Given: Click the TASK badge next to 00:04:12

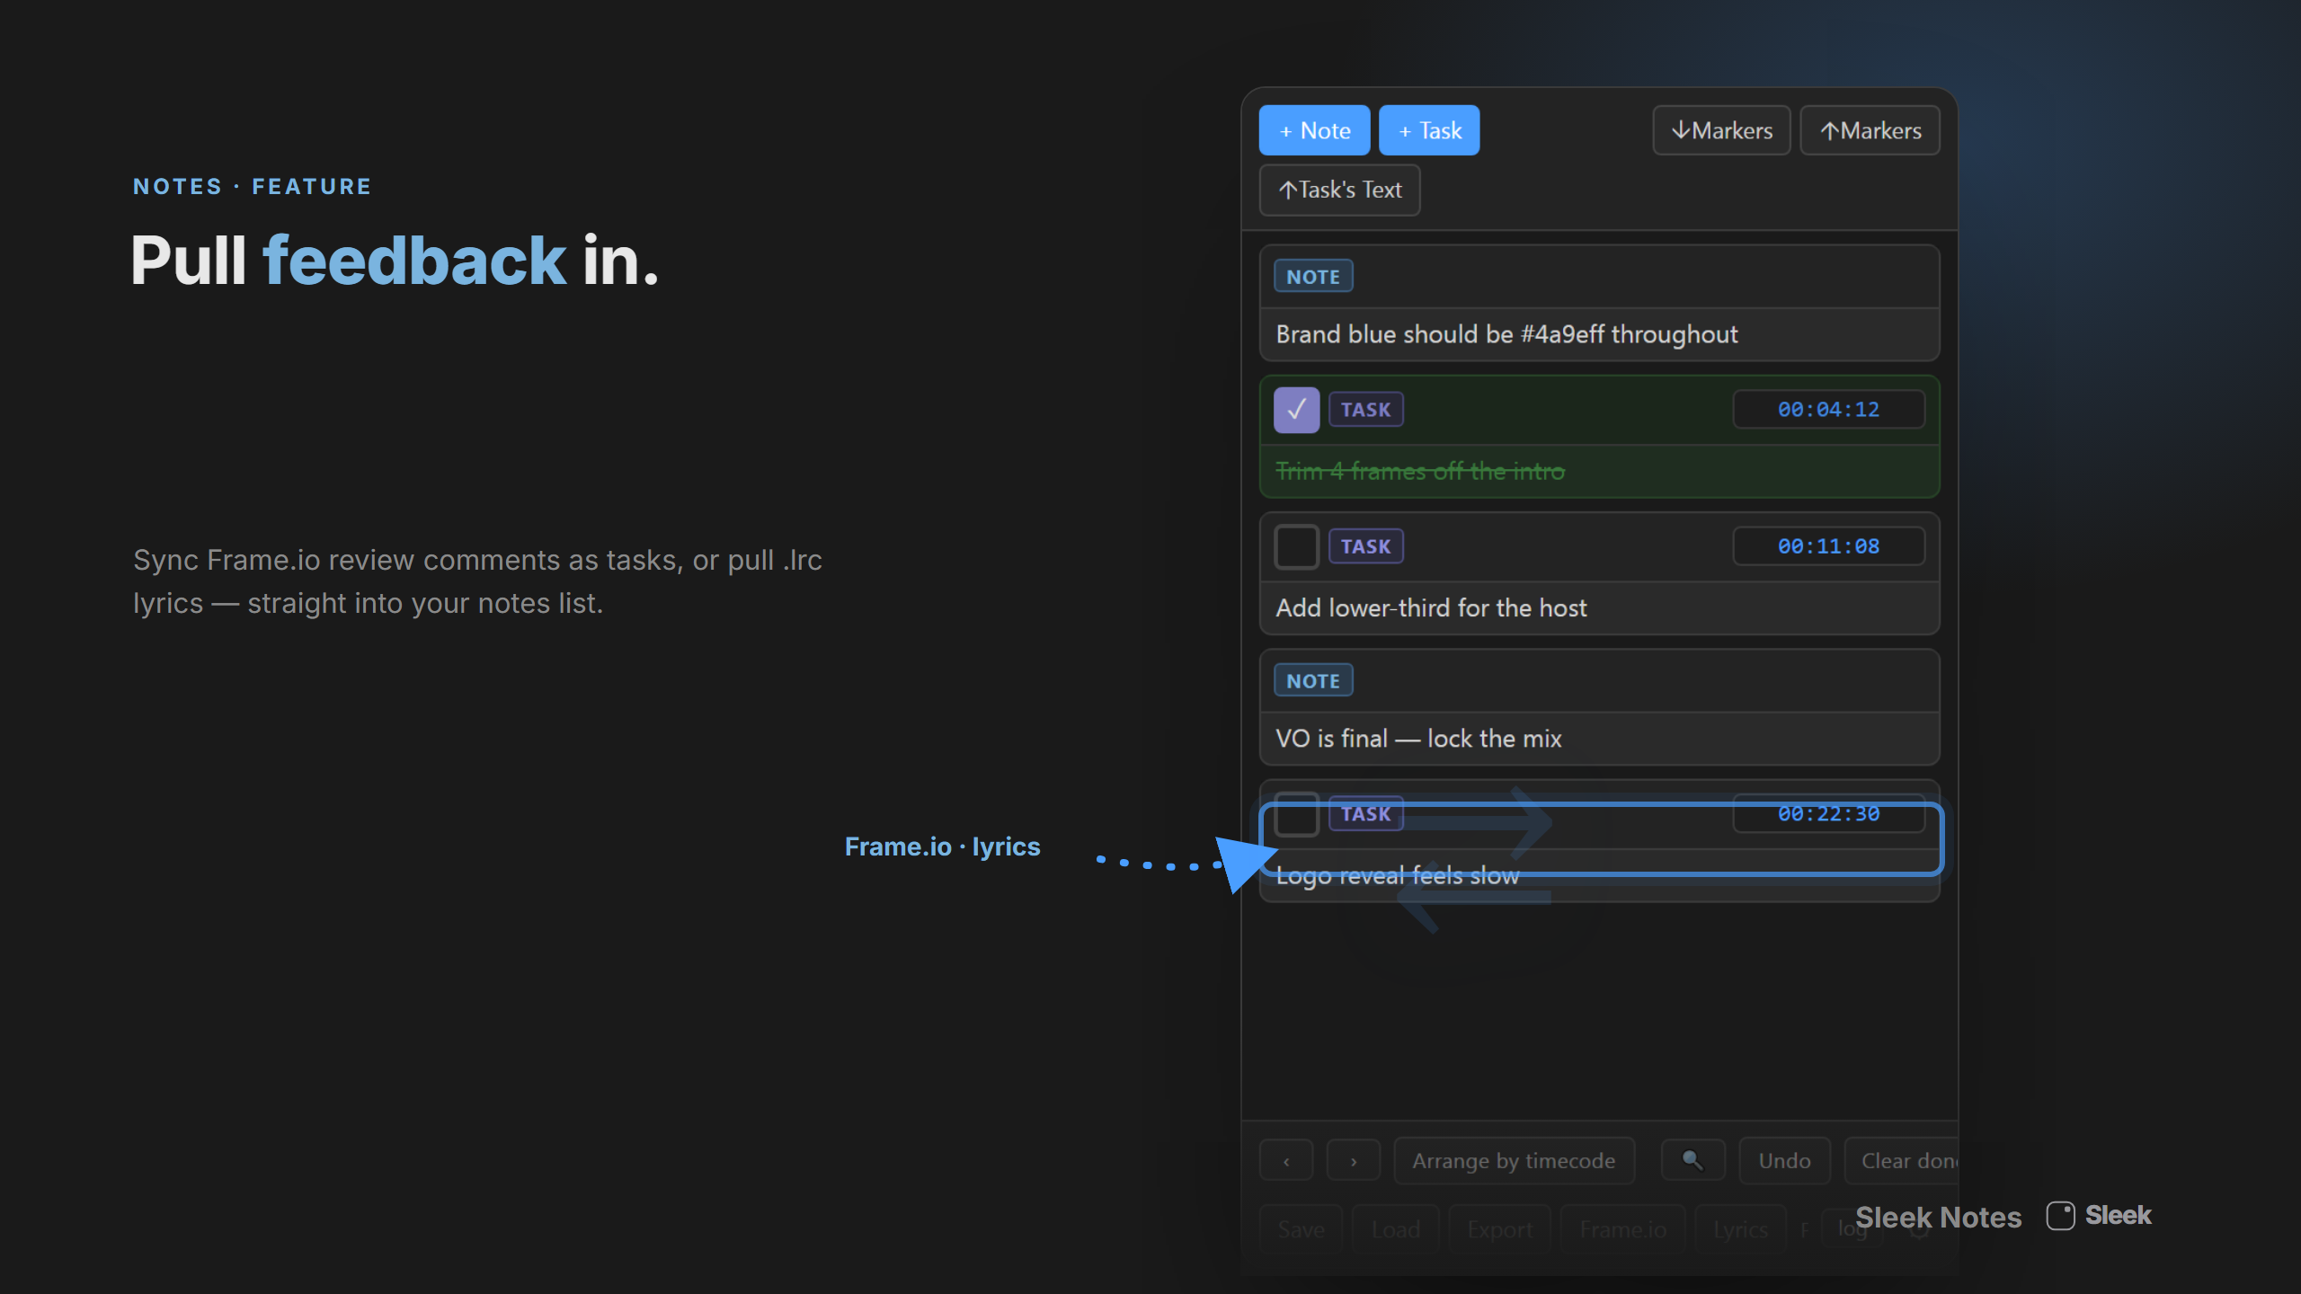Looking at the screenshot, I should (1366, 410).
